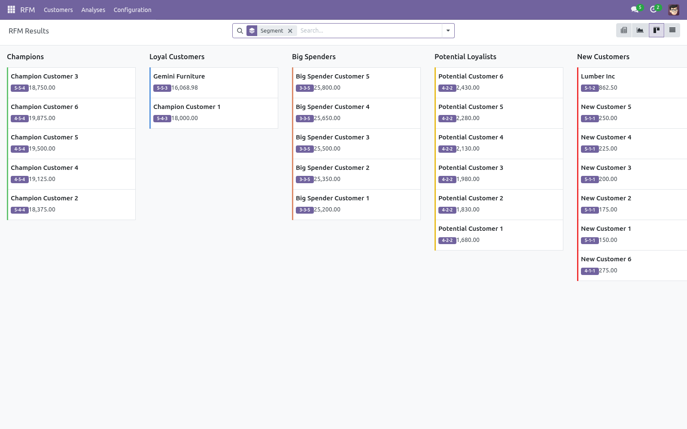Open the Champion Customer 1 card
Image resolution: width=687 pixels, height=429 pixels.
coord(214,113)
